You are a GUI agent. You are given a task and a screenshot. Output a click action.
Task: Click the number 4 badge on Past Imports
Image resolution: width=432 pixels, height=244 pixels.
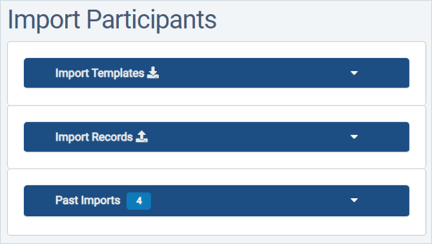(x=139, y=201)
